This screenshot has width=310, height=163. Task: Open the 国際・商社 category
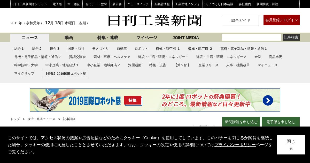click(x=76, y=49)
